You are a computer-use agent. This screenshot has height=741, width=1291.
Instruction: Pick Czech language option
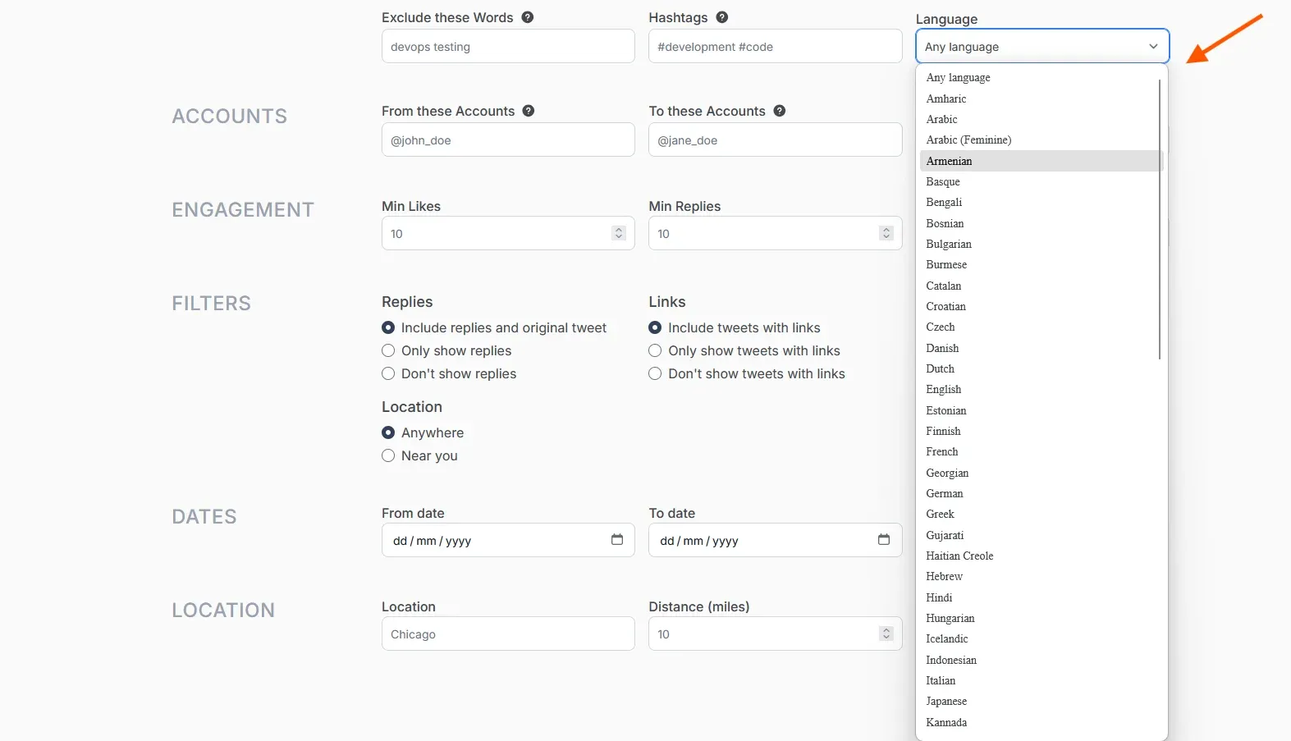click(x=1041, y=327)
